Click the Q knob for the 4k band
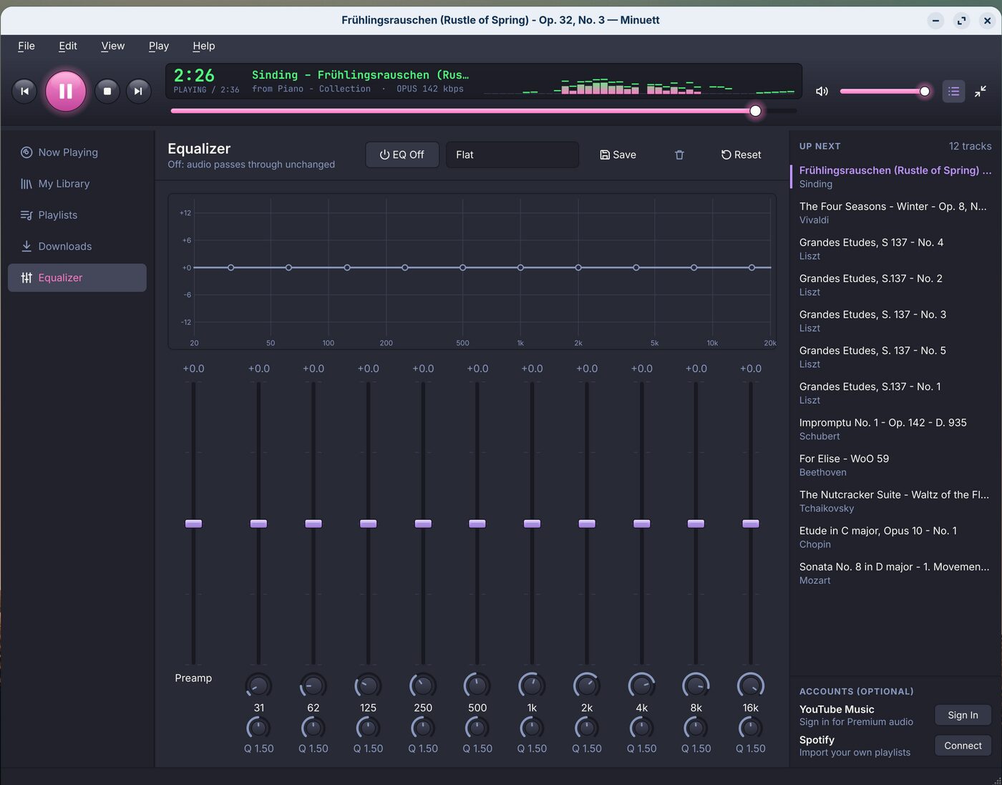Screen dimensions: 1002x785 pos(642,728)
